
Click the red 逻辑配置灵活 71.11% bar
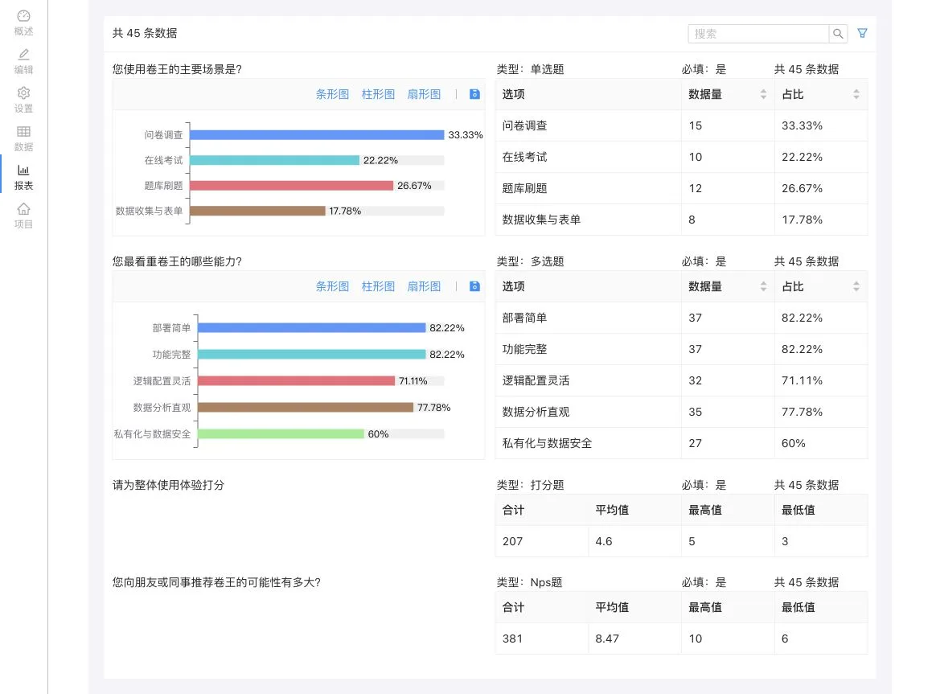tap(297, 381)
